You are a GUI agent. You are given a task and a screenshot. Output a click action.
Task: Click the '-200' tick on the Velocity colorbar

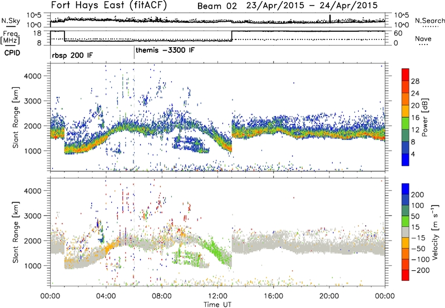421,270
